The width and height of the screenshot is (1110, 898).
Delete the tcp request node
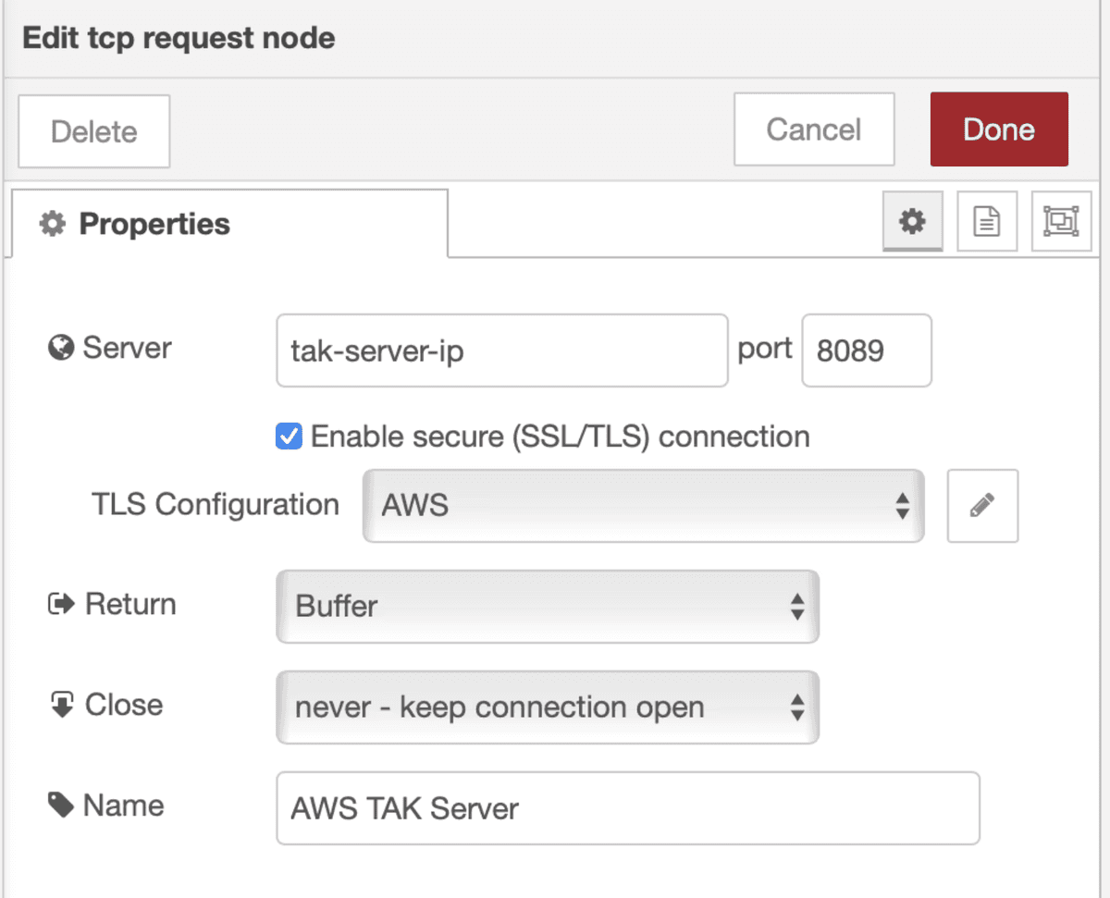coord(92,130)
